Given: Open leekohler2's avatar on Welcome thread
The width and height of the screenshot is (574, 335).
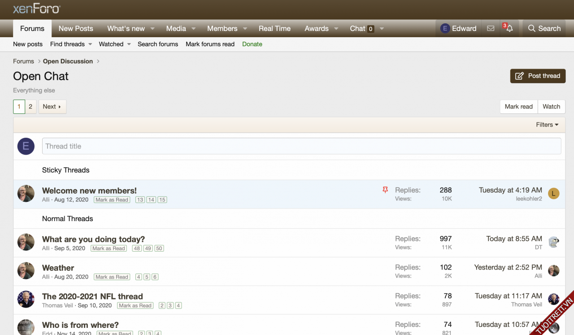Looking at the screenshot, I should coord(554,194).
